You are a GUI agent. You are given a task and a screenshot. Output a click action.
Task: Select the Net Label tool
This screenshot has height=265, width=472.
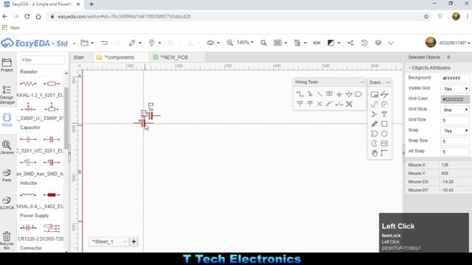[x=330, y=94]
